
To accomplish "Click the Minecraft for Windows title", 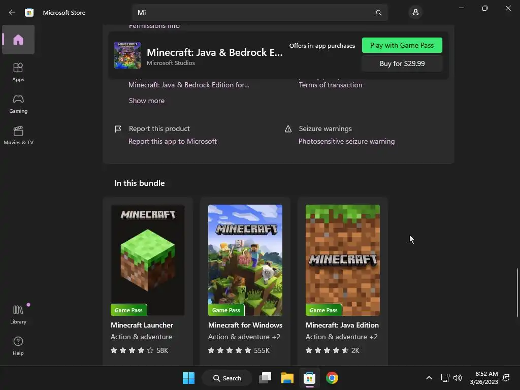I will [x=245, y=325].
